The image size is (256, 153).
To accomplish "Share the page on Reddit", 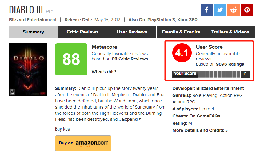I will tap(234, 10).
